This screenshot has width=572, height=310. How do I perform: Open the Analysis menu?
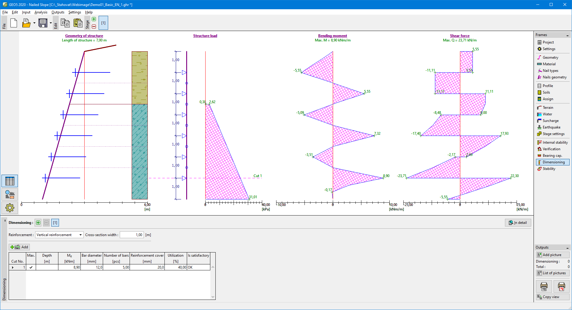coord(41,12)
